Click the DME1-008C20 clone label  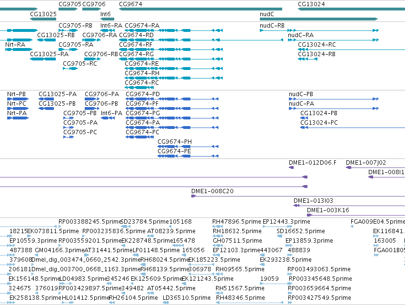pyautogui.click(x=212, y=191)
